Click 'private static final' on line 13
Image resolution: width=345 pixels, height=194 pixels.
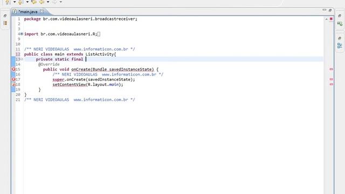(59, 59)
